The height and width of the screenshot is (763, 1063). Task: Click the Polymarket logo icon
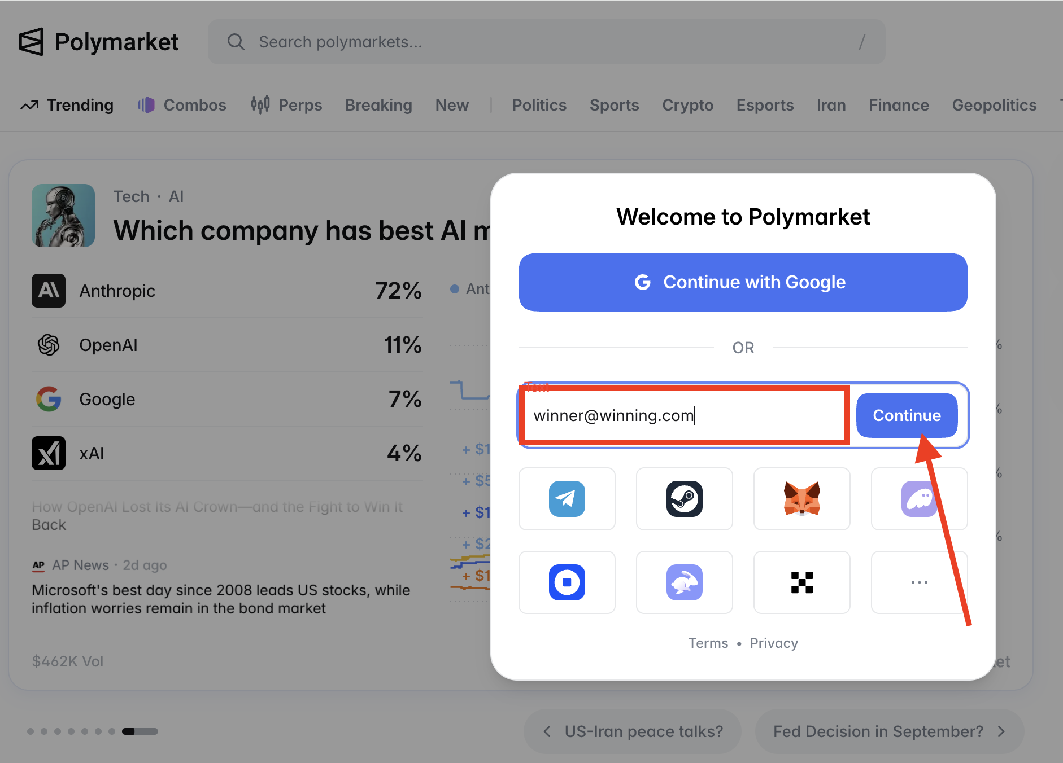[x=31, y=42]
